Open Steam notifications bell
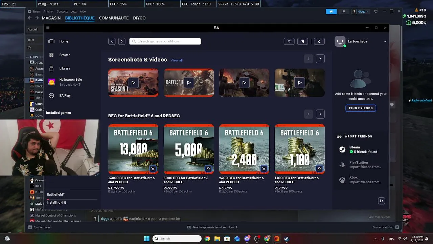Viewport: 433px width, 244px height. tap(344, 12)
